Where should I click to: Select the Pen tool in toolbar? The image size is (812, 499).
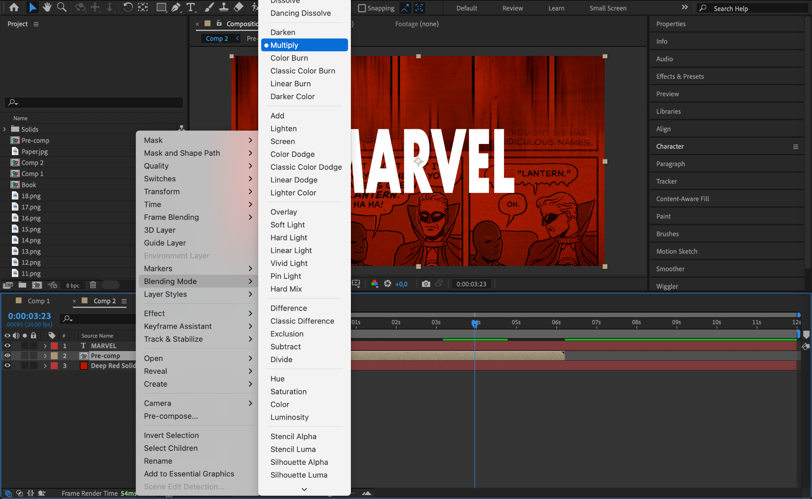pos(176,7)
